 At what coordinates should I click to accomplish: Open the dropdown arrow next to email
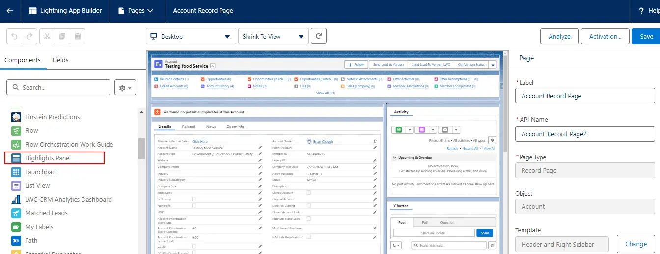coord(456,129)
